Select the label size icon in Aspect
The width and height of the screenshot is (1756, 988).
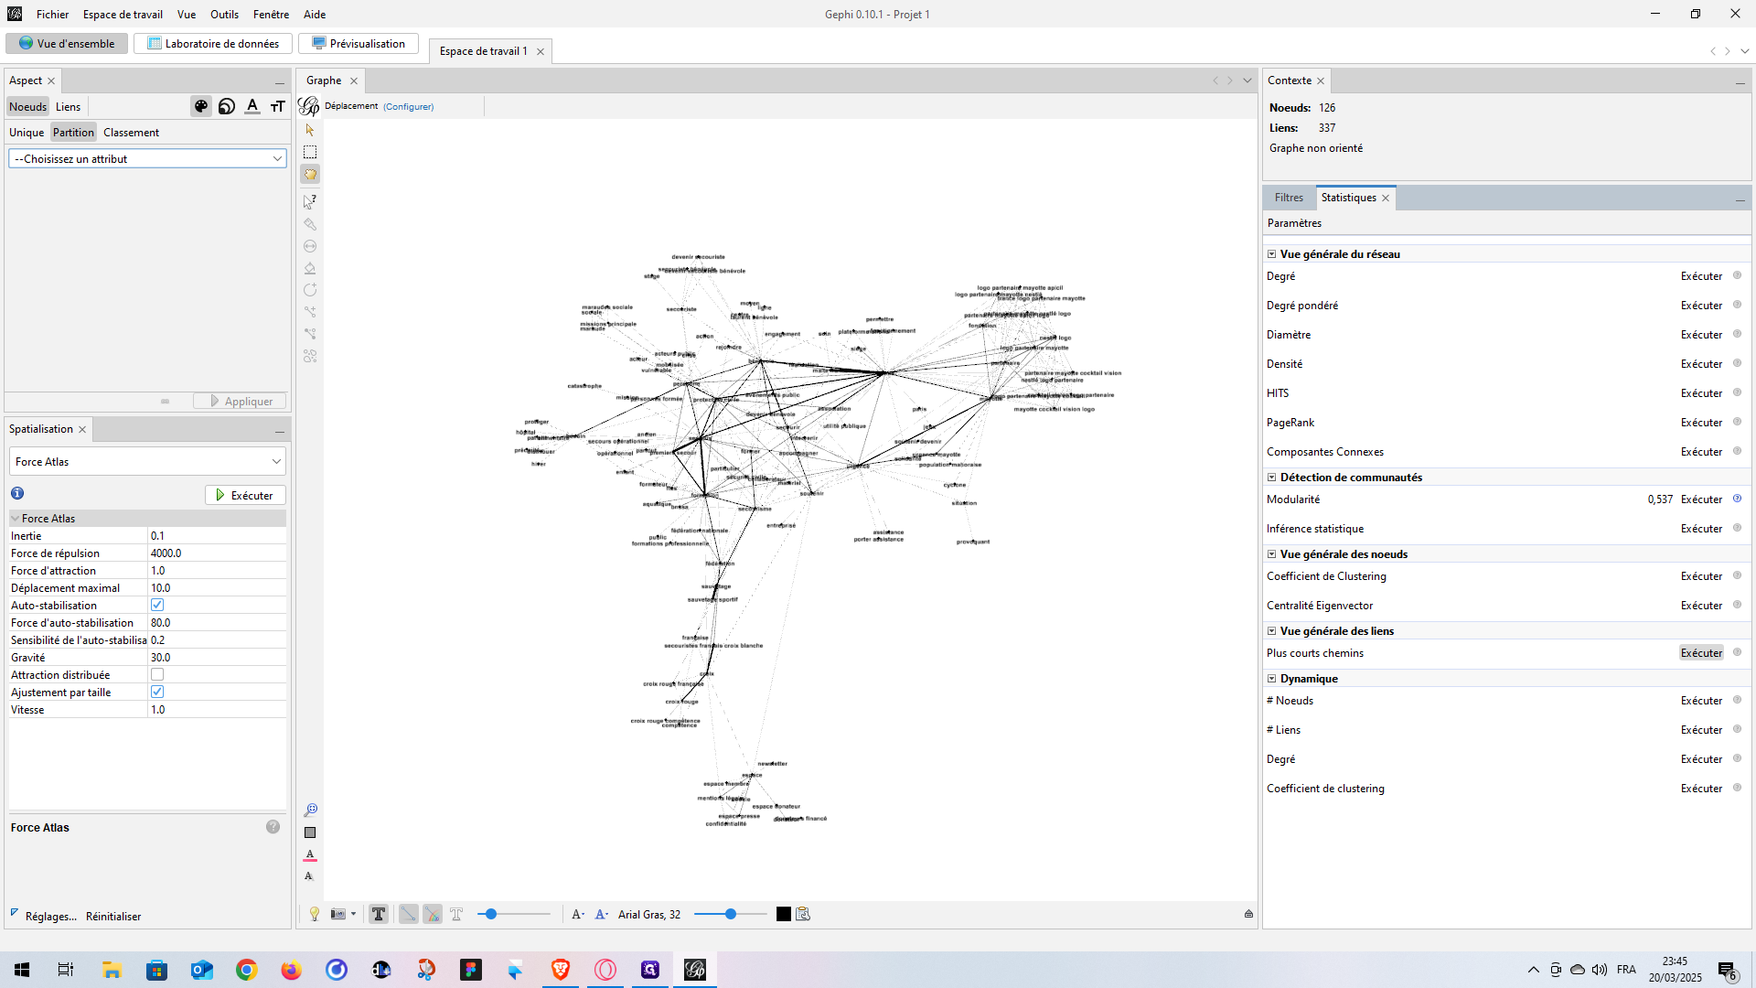[x=278, y=106]
